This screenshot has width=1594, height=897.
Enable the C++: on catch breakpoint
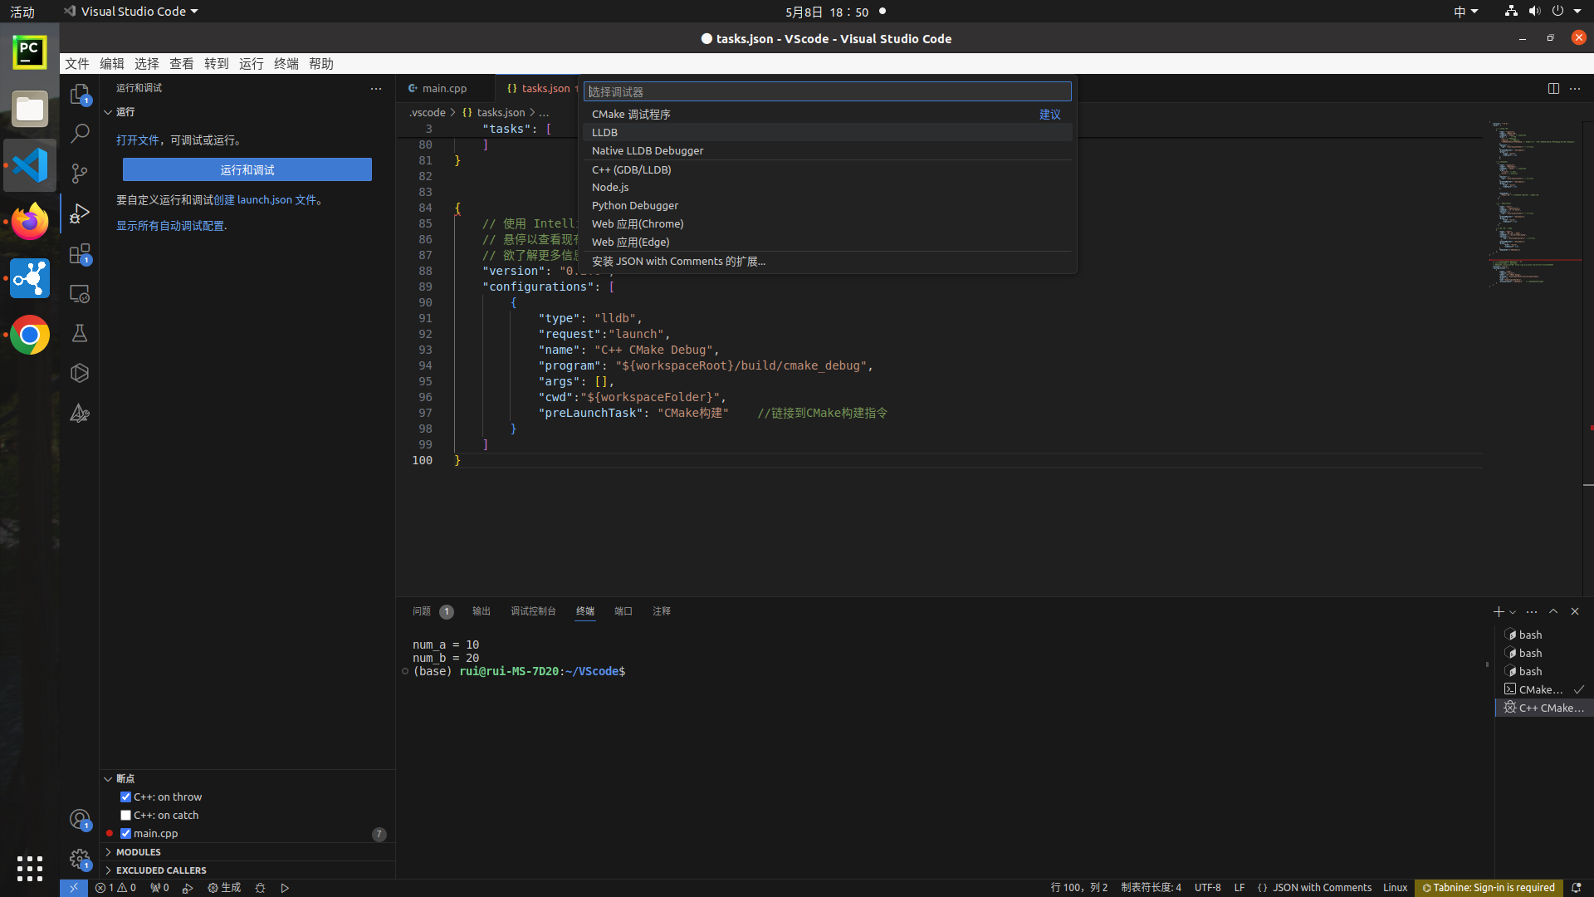(126, 815)
